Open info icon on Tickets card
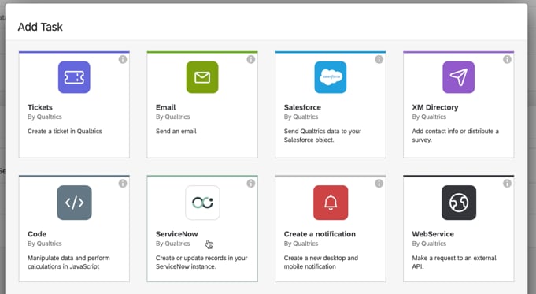 pos(123,60)
